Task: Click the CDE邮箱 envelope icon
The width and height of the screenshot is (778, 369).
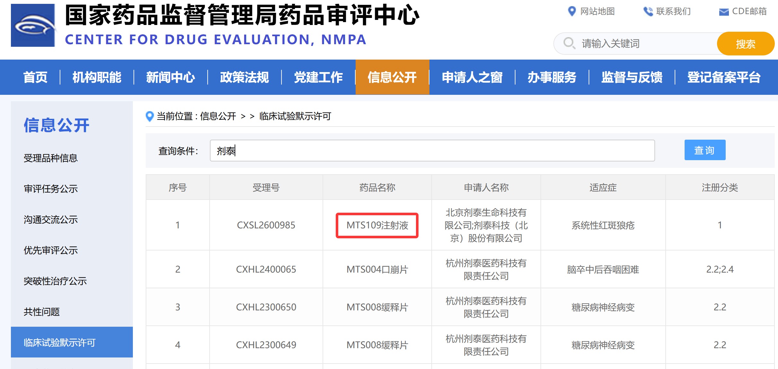Action: [x=724, y=12]
